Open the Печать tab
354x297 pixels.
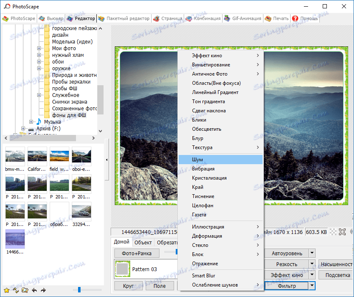tap(277, 18)
